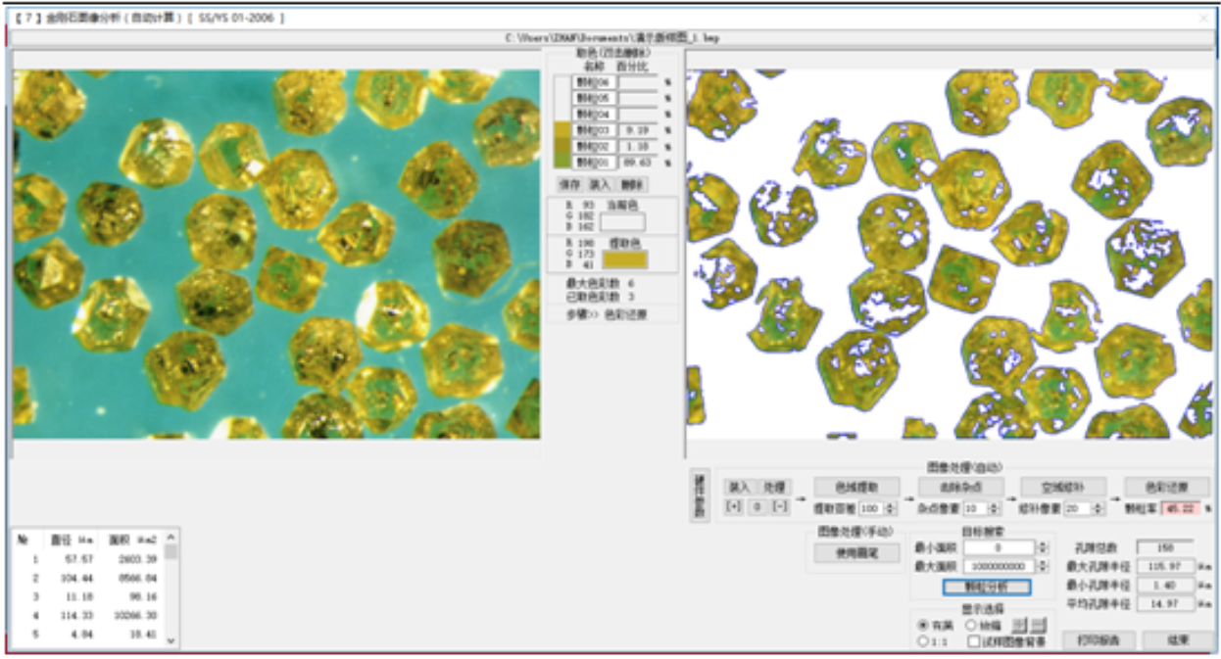Click the [-] zoom-out button
The image size is (1221, 659).
[780, 507]
